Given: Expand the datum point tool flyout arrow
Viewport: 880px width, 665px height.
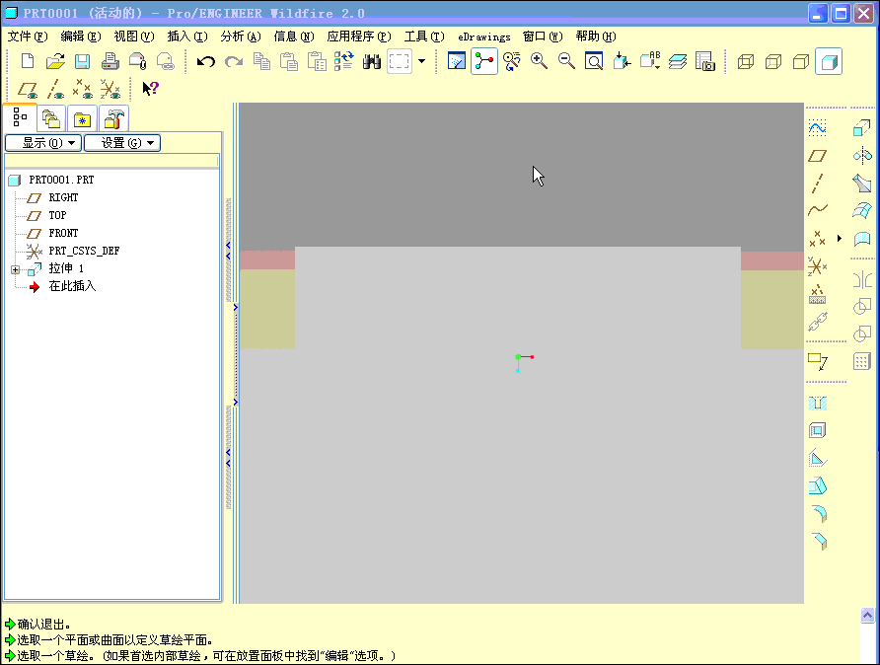Looking at the screenshot, I should coord(840,238).
